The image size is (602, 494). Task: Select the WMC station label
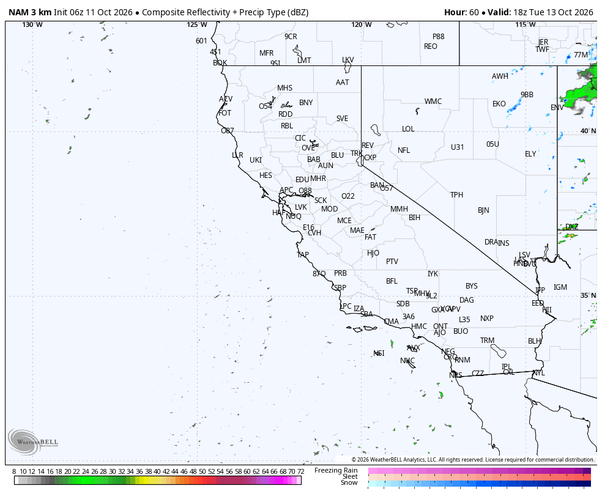tap(433, 101)
